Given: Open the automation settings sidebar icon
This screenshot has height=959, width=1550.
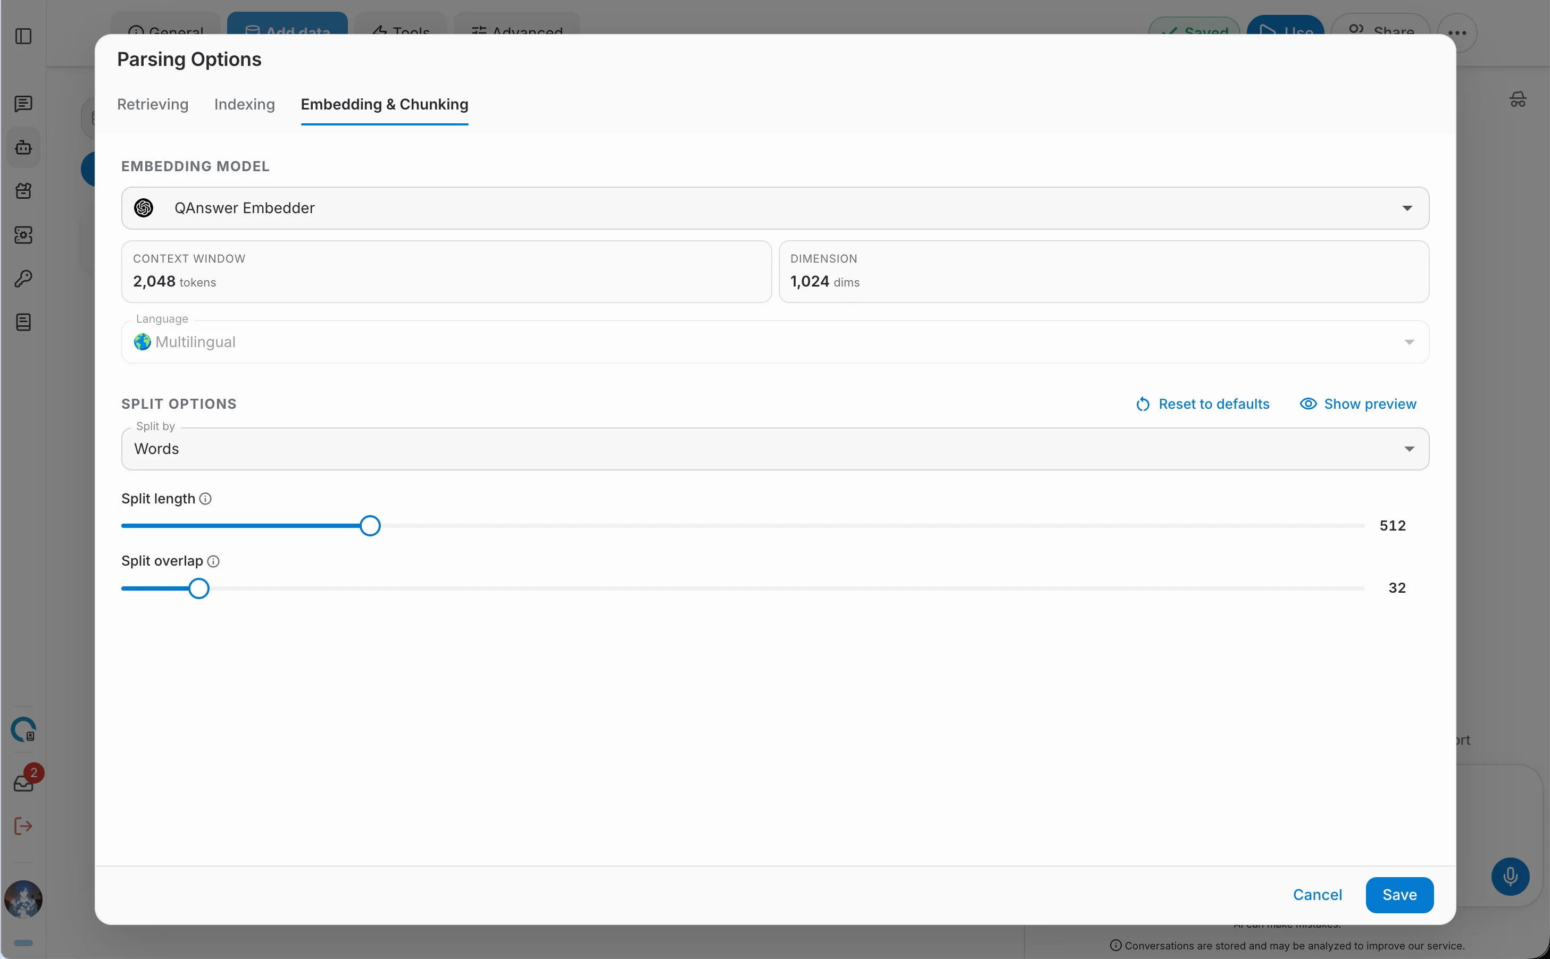Looking at the screenshot, I should click(x=23, y=234).
